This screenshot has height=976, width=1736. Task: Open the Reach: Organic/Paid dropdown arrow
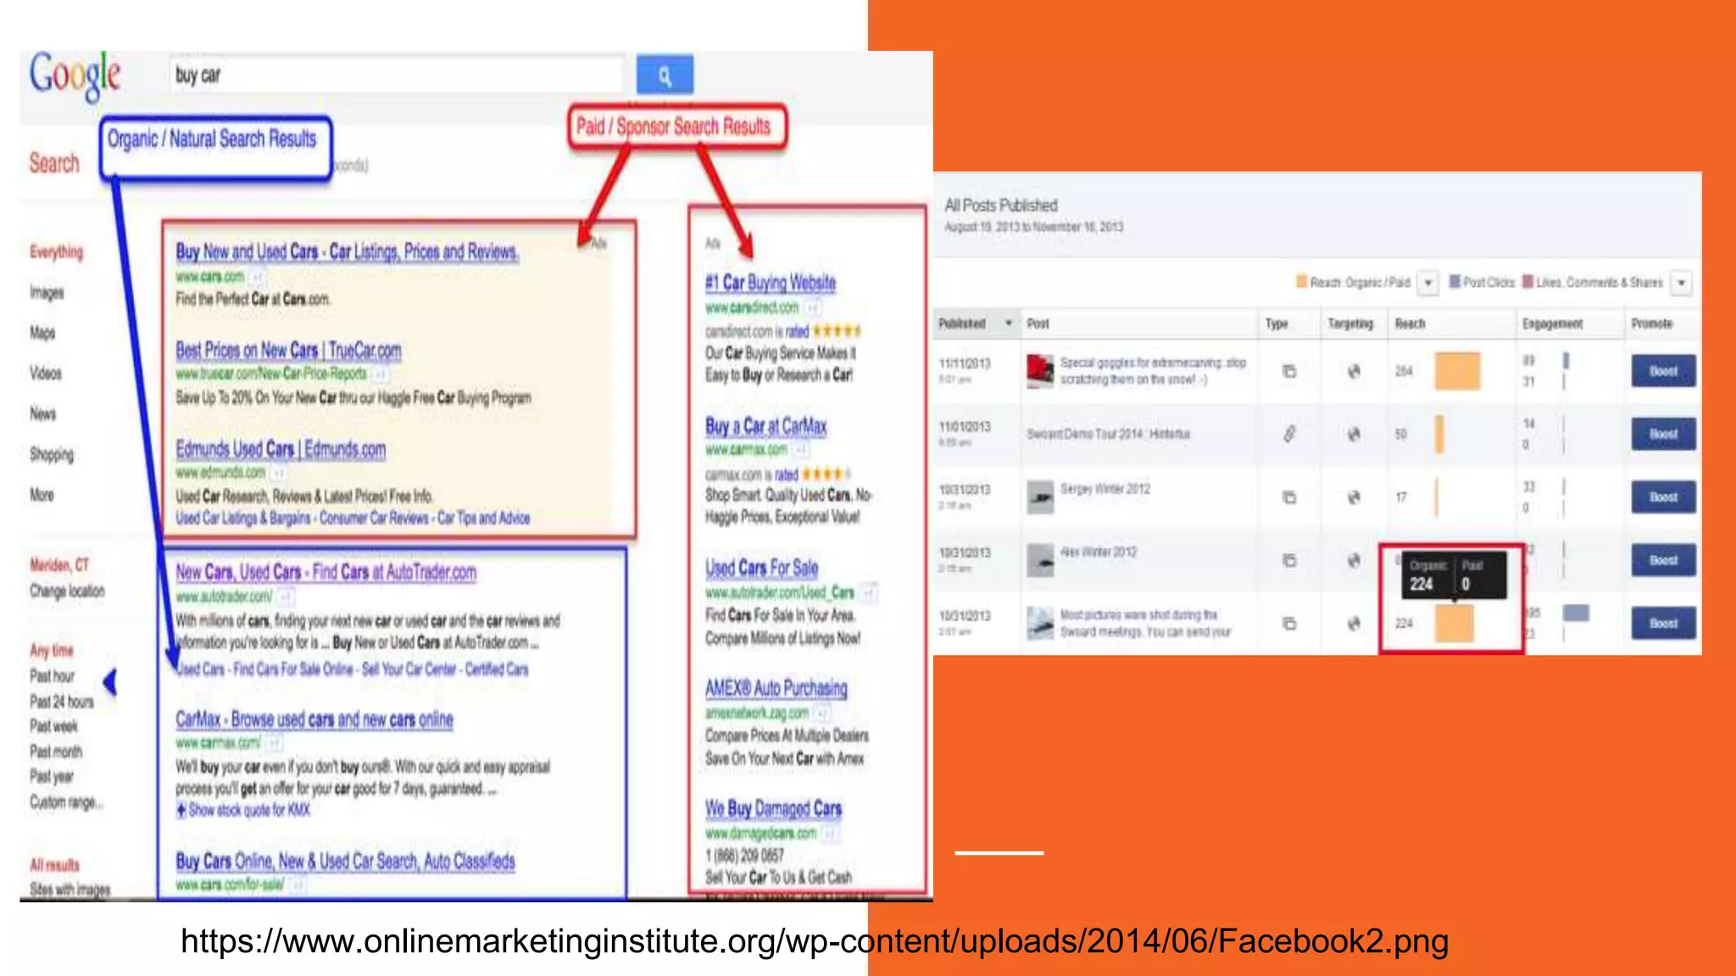1428,282
